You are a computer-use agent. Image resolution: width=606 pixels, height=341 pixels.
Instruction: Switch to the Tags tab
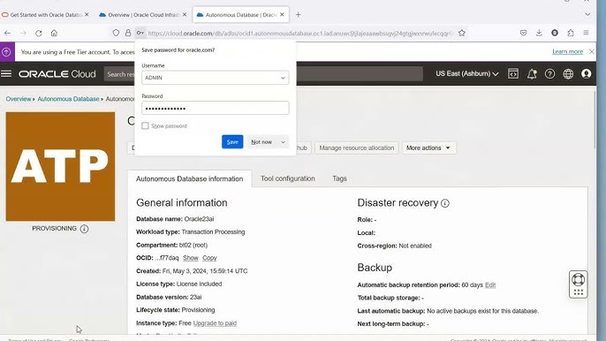[x=340, y=178]
